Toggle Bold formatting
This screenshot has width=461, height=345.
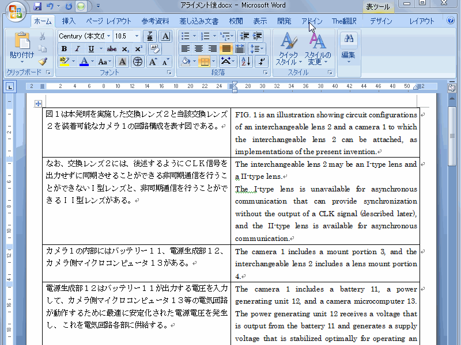tap(64, 49)
